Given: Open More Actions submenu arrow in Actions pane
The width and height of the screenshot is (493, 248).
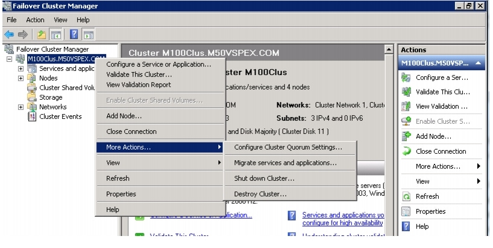Looking at the screenshot, I should pos(479,166).
